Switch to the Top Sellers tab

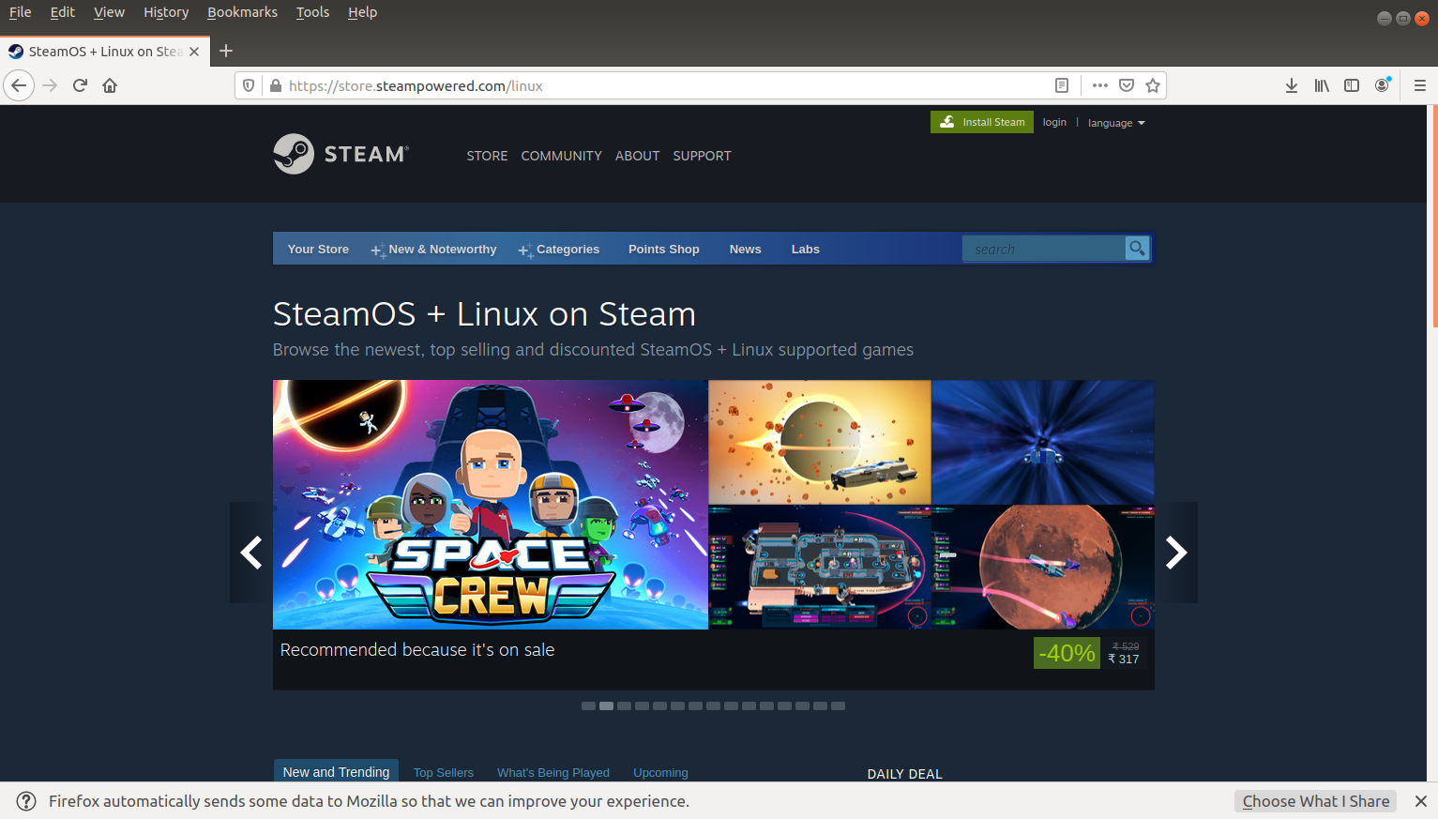pyautogui.click(x=443, y=772)
